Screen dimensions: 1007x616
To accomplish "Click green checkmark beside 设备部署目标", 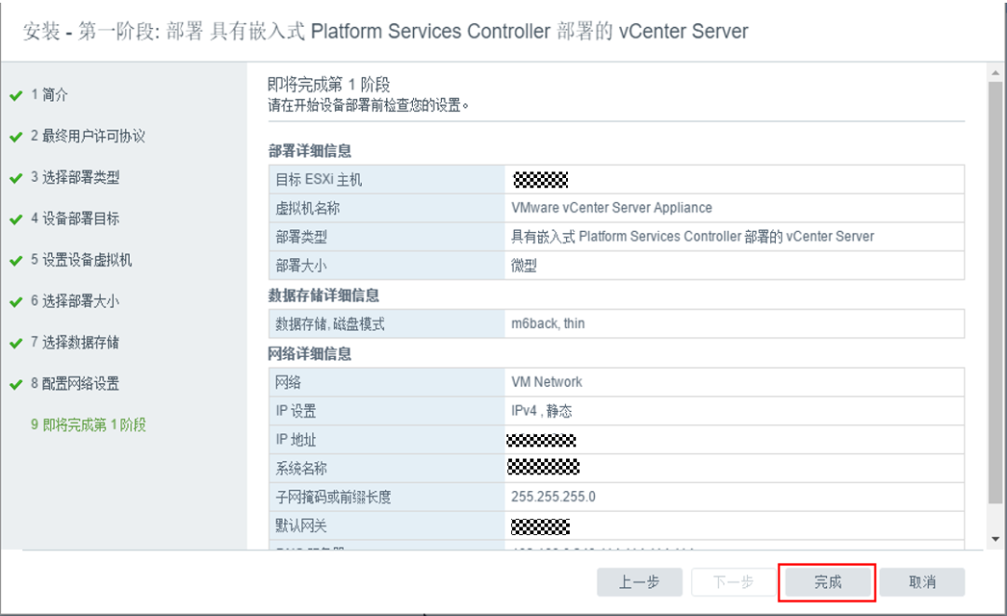I will (x=16, y=219).
